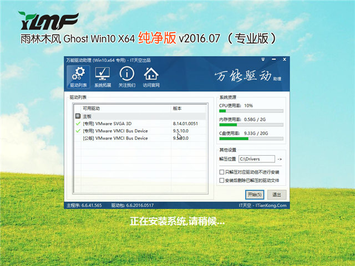This screenshot has width=355, height=266.
Task: Click the YLMF logo on the wallpaper
Action: point(48,21)
